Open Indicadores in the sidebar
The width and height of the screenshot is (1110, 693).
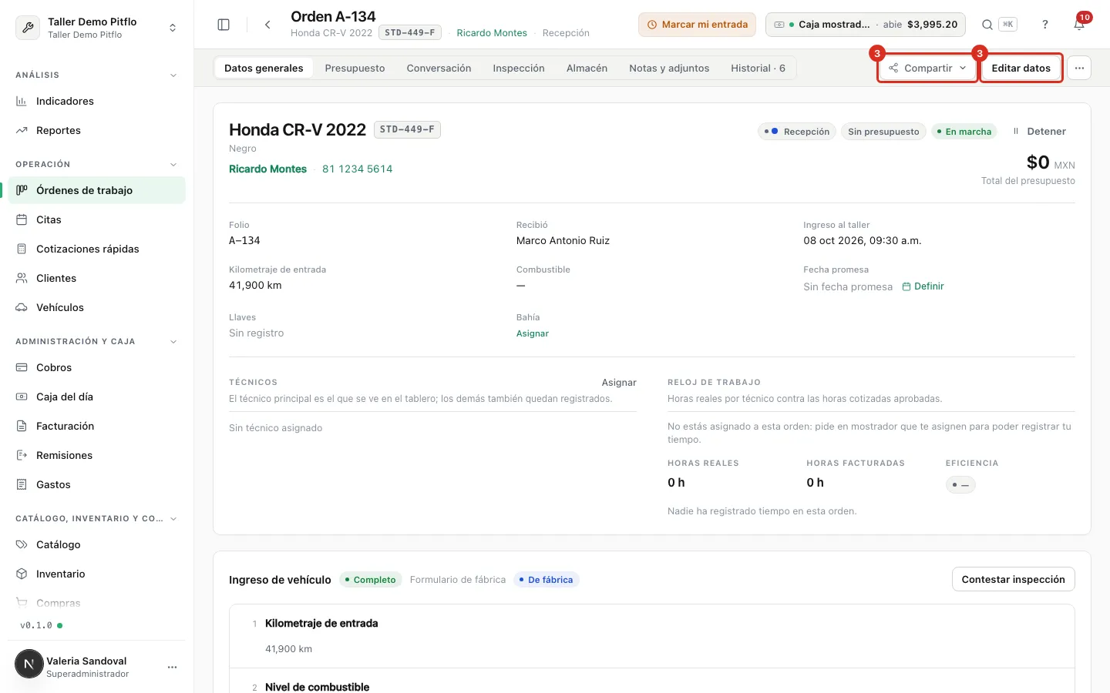coord(96,101)
